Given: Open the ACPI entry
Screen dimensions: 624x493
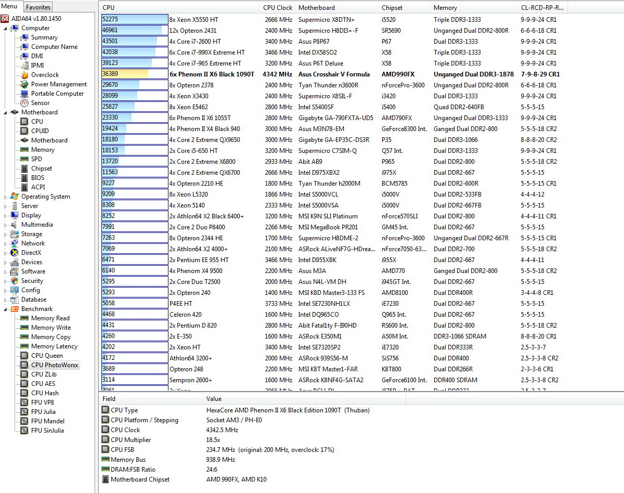Looking at the screenshot, I should click(38, 187).
